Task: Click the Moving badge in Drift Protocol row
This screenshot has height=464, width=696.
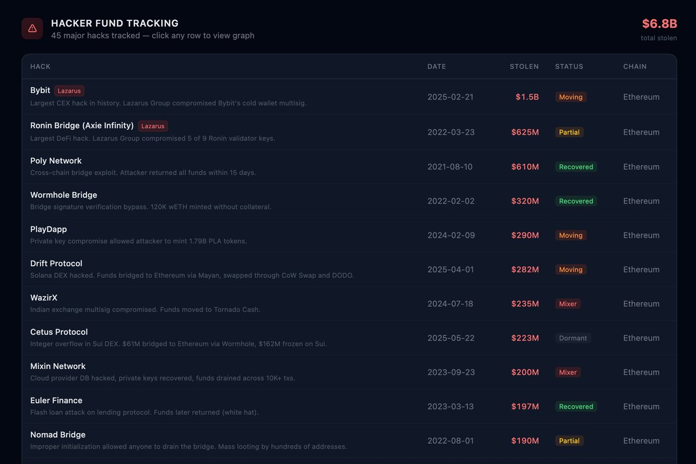Action: pyautogui.click(x=571, y=269)
